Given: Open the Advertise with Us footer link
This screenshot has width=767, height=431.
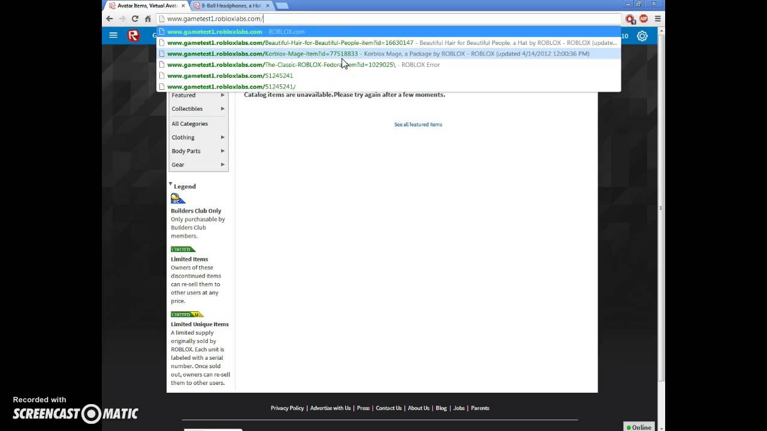Looking at the screenshot, I should point(330,408).
